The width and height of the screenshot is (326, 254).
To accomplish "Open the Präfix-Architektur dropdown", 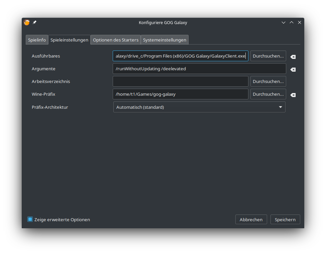I will pos(199,107).
